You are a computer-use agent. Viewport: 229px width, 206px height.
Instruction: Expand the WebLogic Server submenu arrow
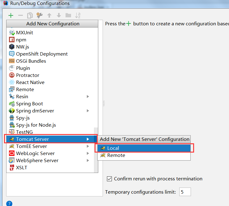pyautogui.click(x=88, y=153)
